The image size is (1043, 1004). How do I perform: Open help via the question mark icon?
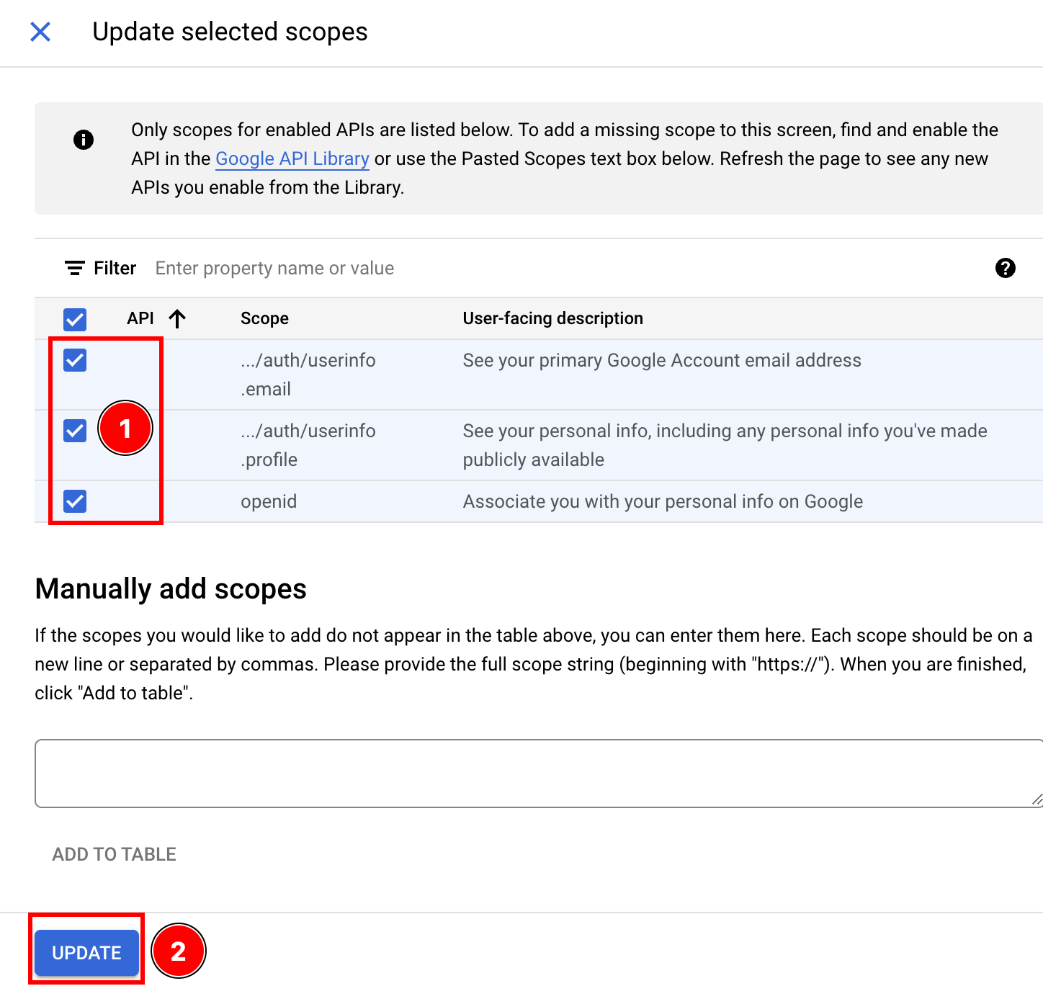(x=1006, y=268)
